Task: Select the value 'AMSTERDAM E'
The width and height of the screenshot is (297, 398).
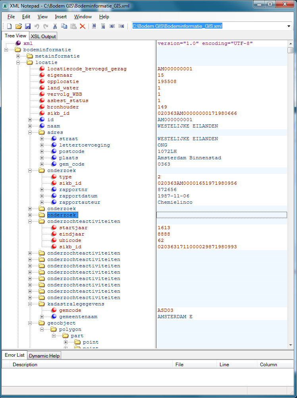Action: click(x=175, y=317)
